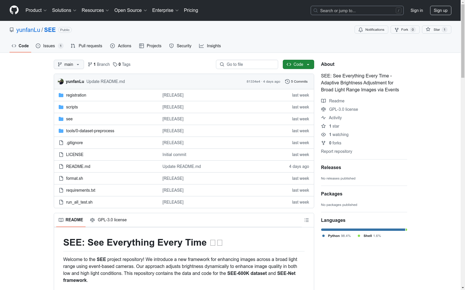This screenshot has width=465, height=290.
Task: Click the LICENSE file icon
Action: point(61,155)
